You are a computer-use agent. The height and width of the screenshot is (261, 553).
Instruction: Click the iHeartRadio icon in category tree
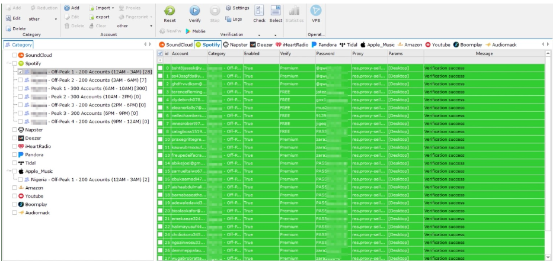21,146
